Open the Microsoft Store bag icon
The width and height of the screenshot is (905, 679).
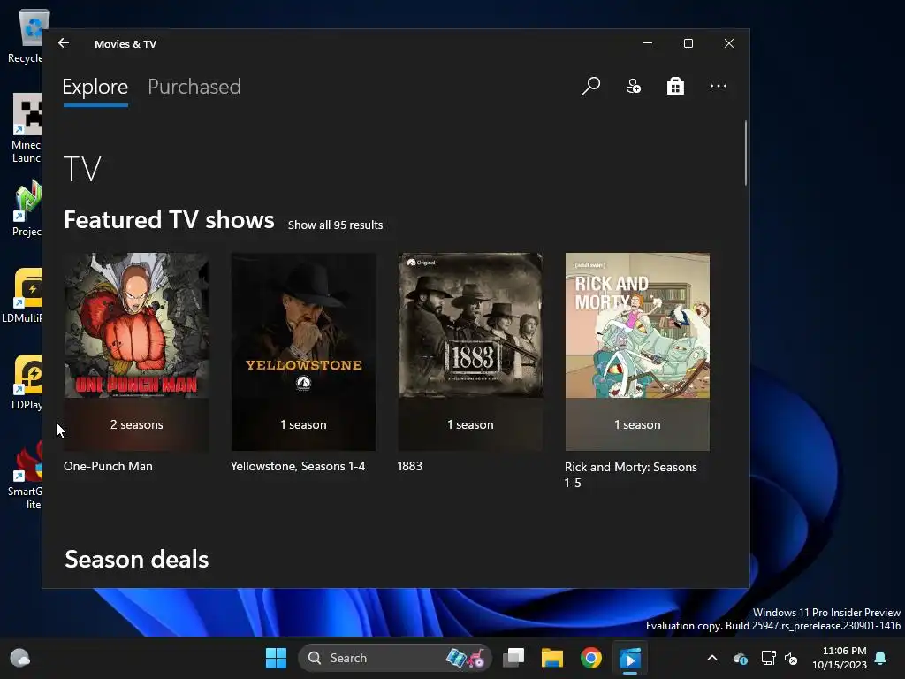[675, 86]
